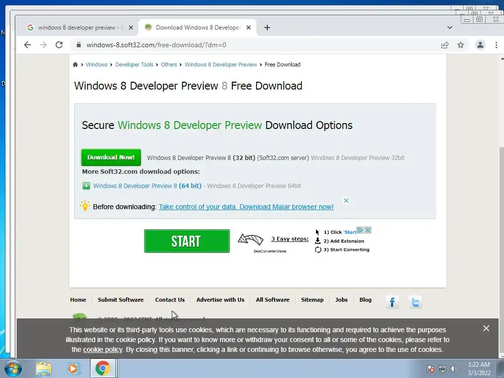Click the light bulb tip icon
504x378 pixels.
(85, 206)
